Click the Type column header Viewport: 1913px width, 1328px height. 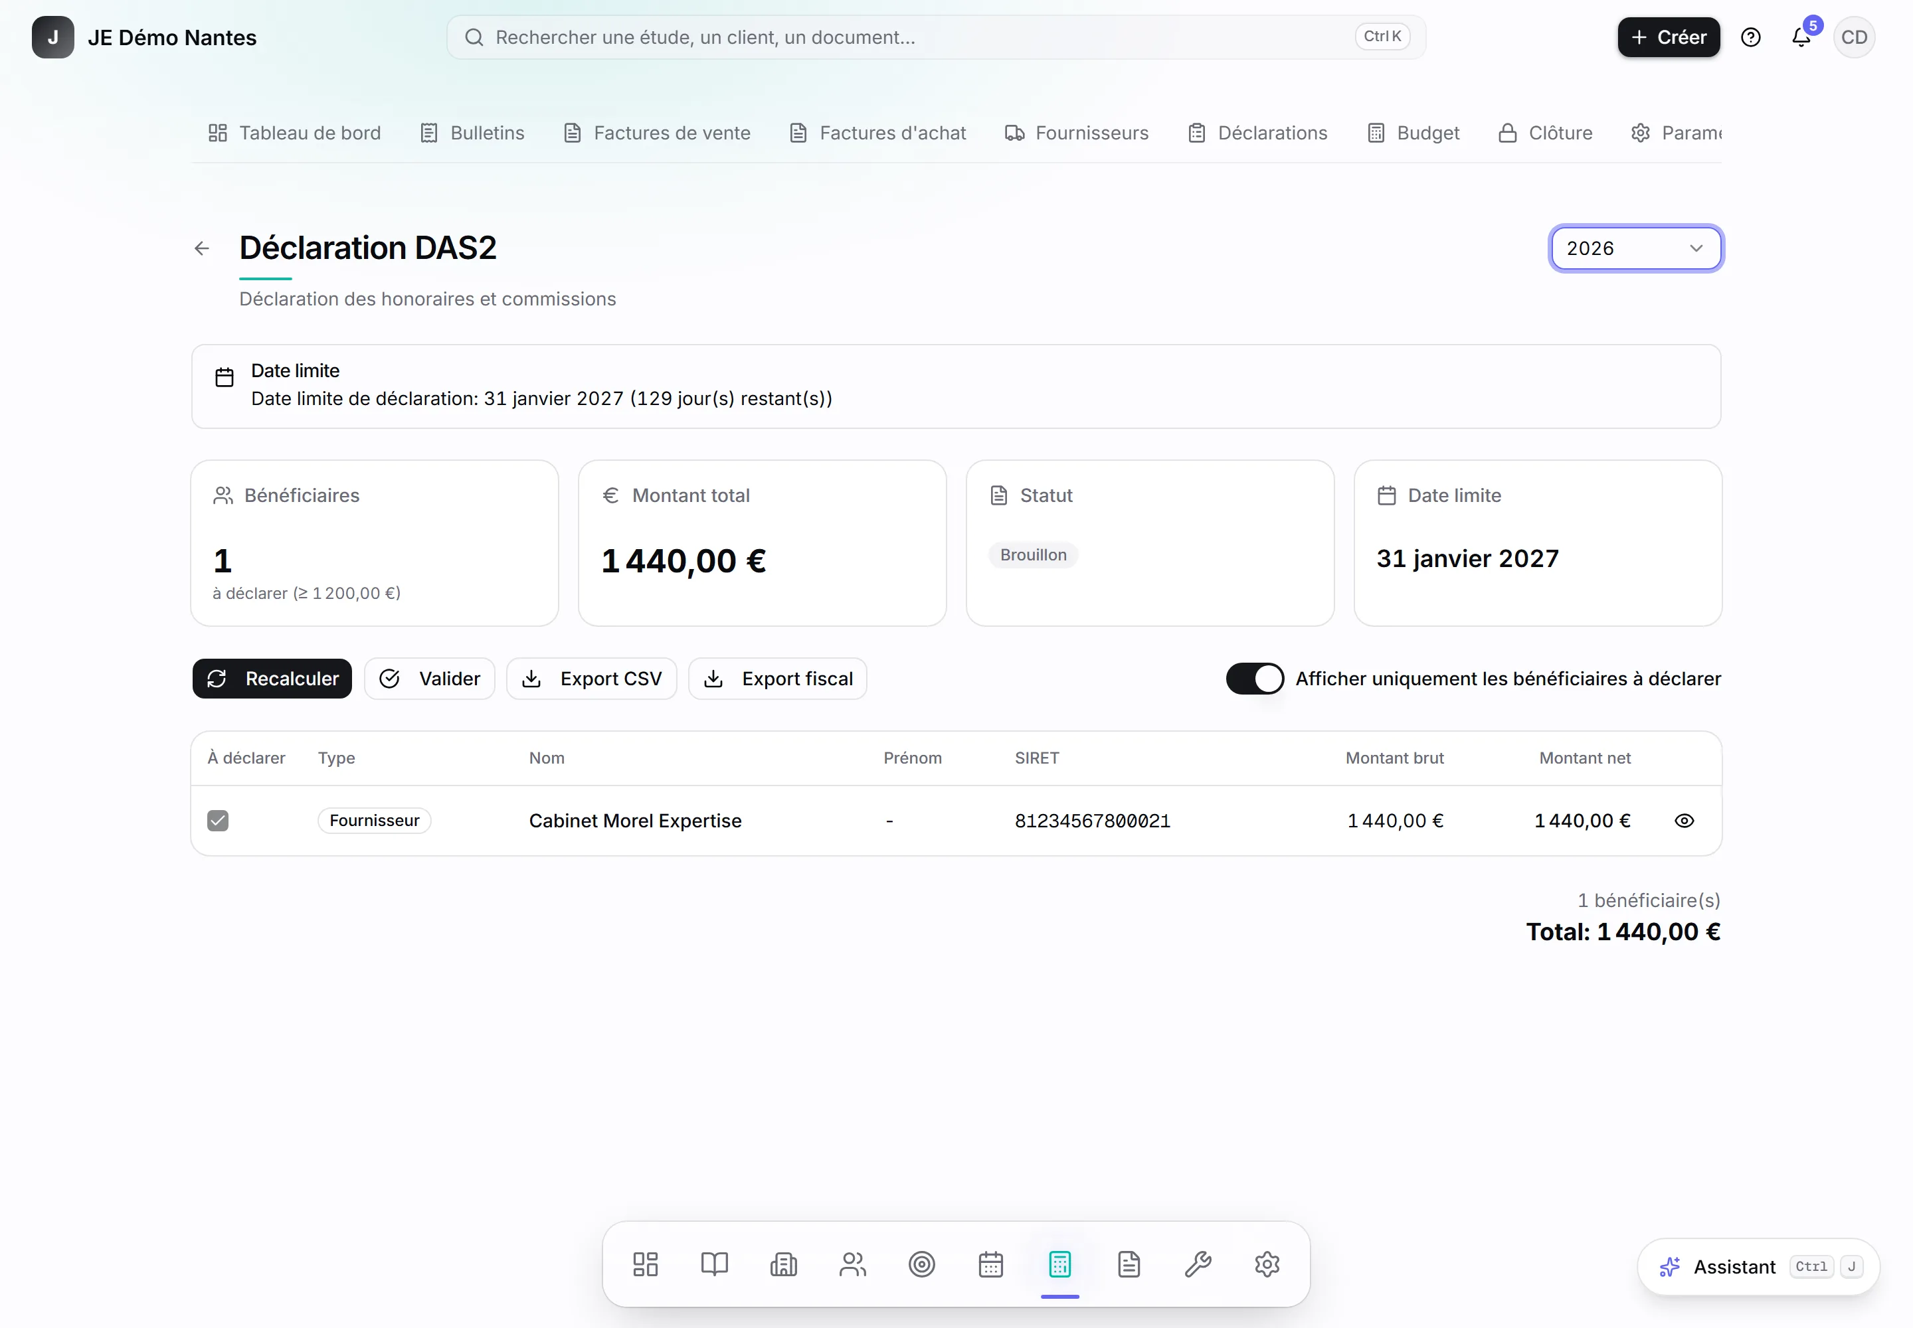pos(336,758)
